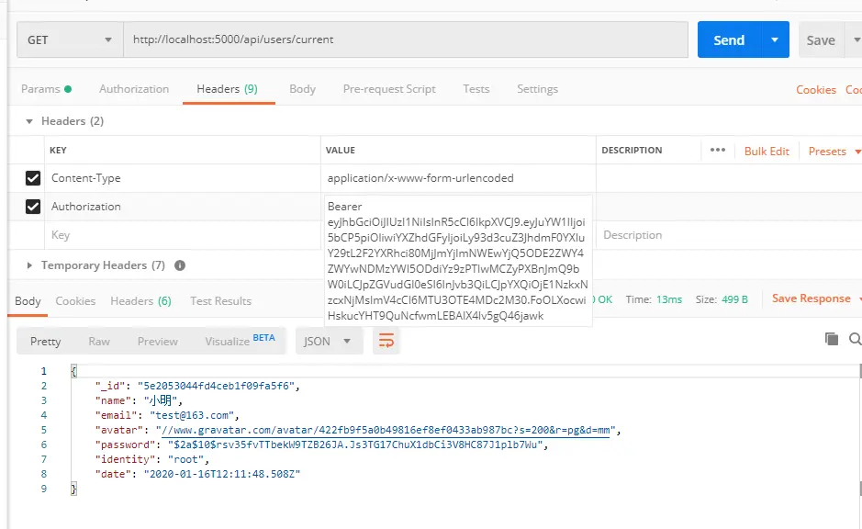
Task: Open the Visualize BETA view
Action: click(240, 341)
